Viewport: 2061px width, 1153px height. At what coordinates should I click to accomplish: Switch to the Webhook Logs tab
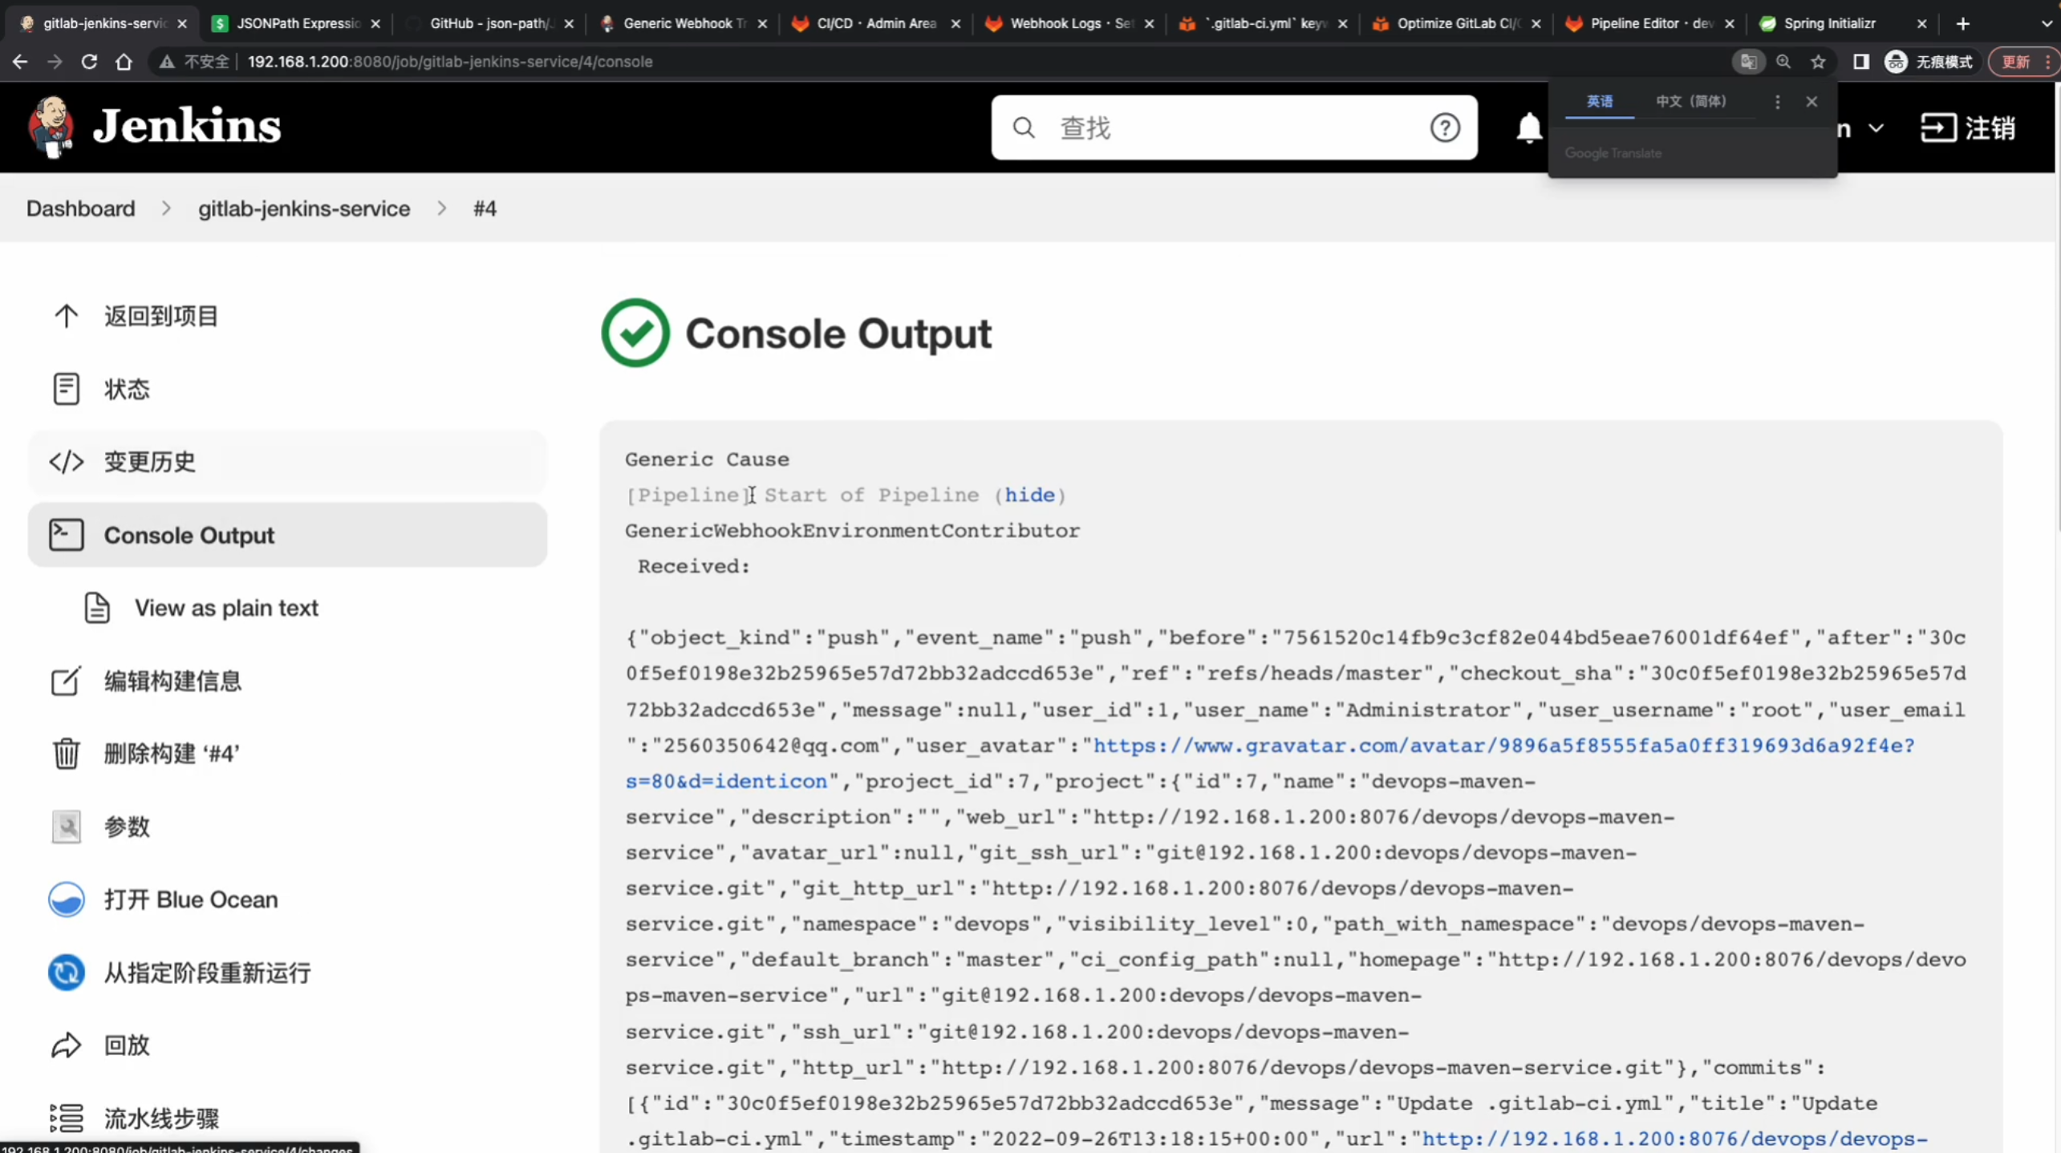click(x=1070, y=23)
